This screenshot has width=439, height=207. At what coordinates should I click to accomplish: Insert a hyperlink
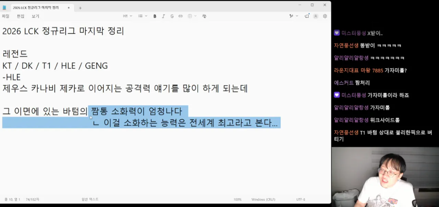tap(180, 16)
